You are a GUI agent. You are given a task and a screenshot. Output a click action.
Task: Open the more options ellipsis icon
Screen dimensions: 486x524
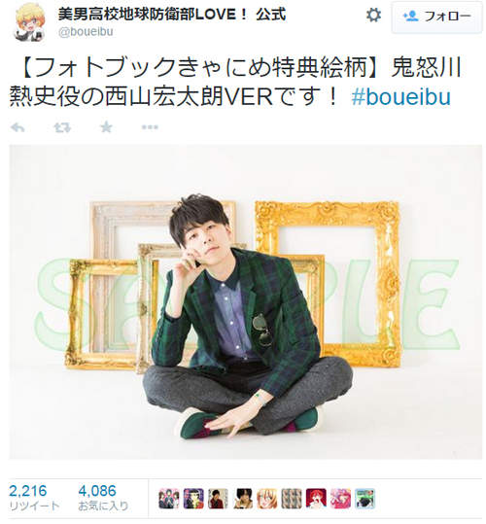tap(150, 127)
